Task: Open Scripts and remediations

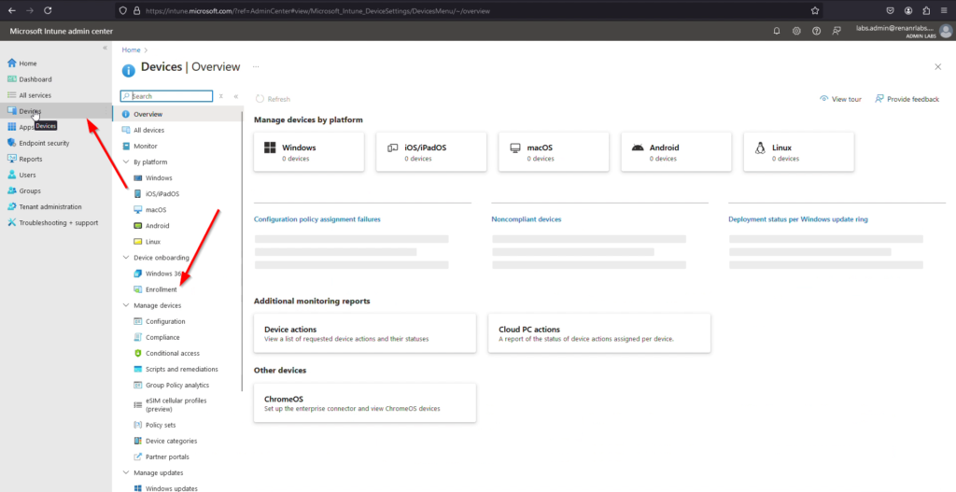Action: tap(181, 369)
